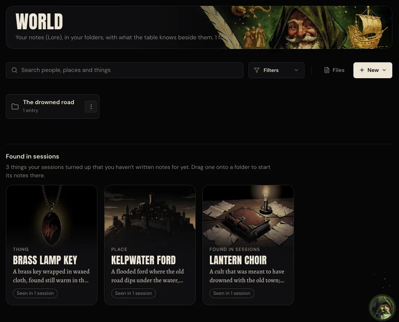Click the Kelpwater Ford description text
The width and height of the screenshot is (399, 322).
[x=148, y=276]
